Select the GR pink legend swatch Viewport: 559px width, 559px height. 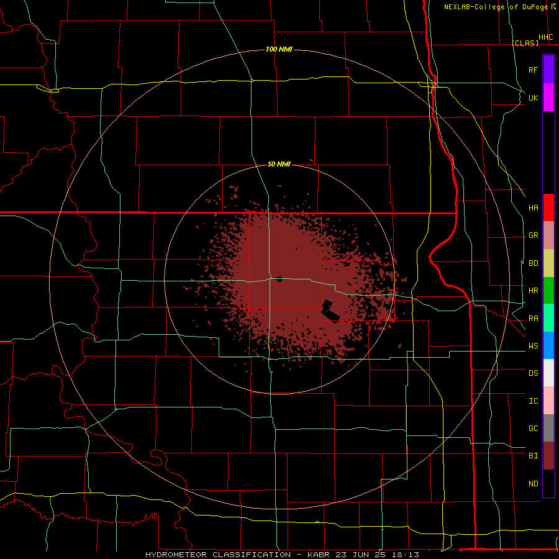click(548, 235)
